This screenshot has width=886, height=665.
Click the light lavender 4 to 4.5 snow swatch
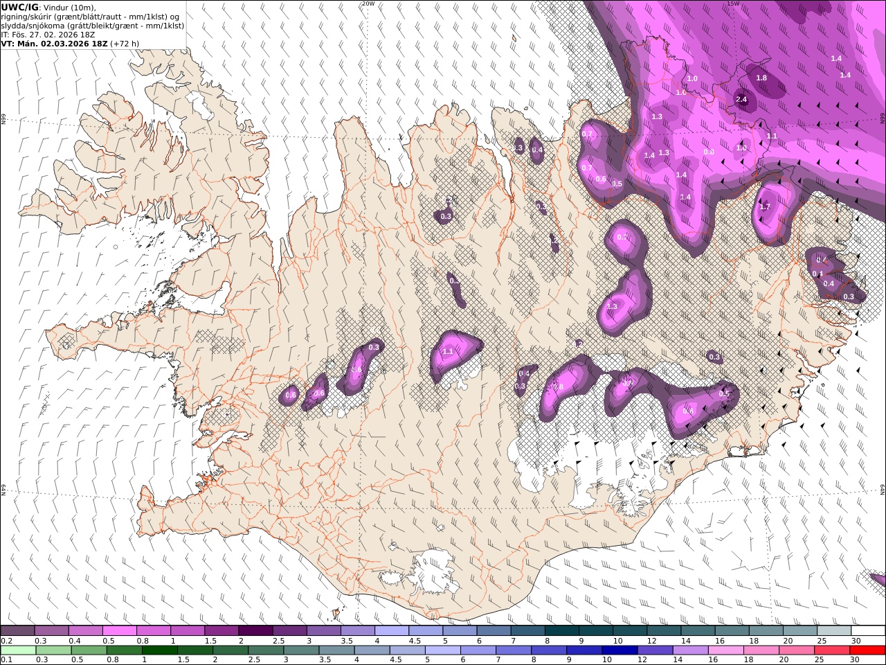tap(392, 630)
